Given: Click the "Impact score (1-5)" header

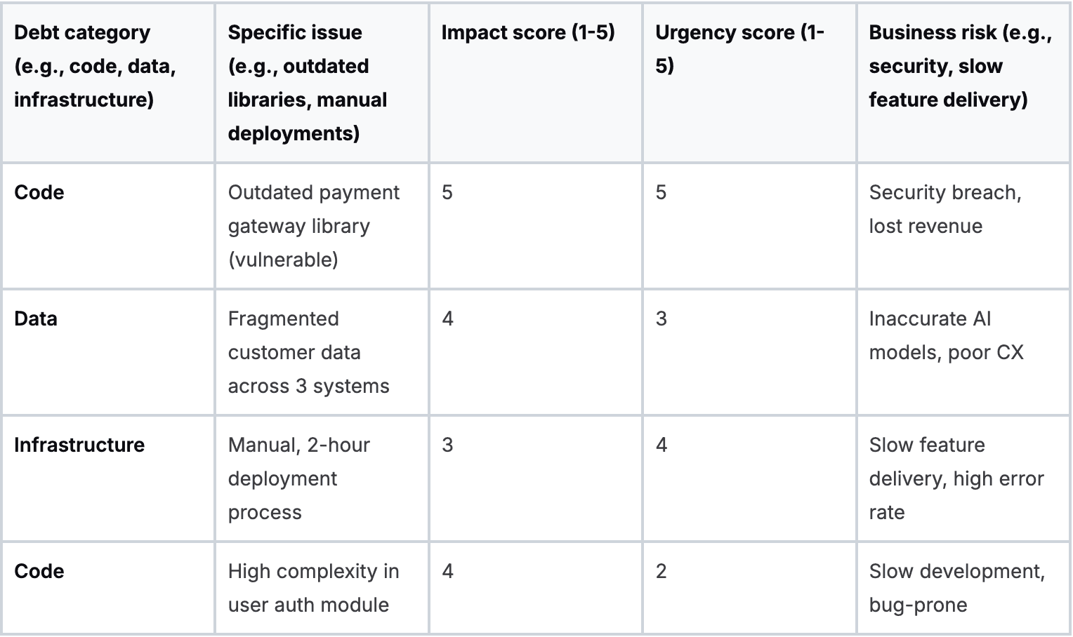Looking at the screenshot, I should tap(528, 32).
